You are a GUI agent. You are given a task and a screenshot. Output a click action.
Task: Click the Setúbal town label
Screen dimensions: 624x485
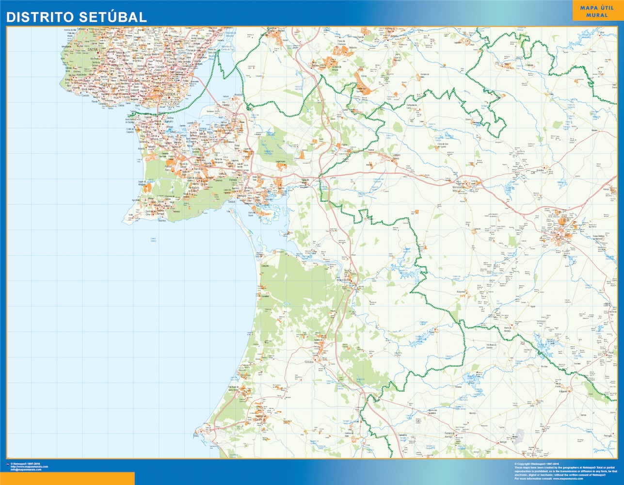pyautogui.click(x=232, y=201)
